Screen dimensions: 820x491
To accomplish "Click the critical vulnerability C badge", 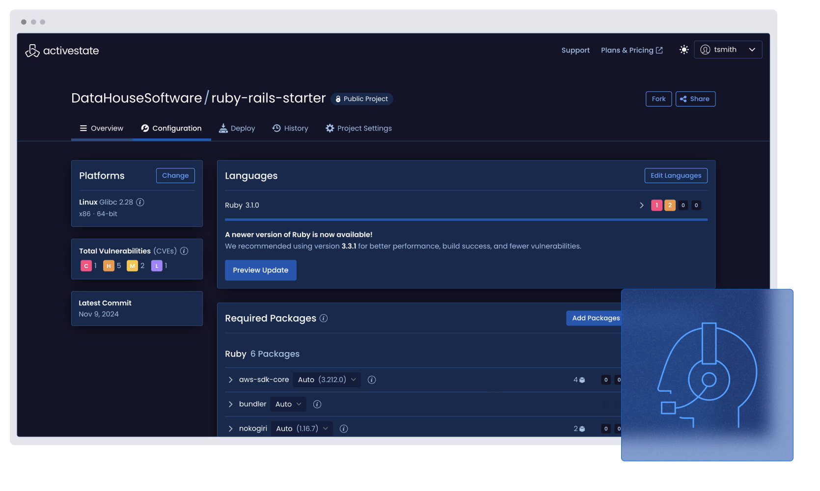I will click(86, 266).
